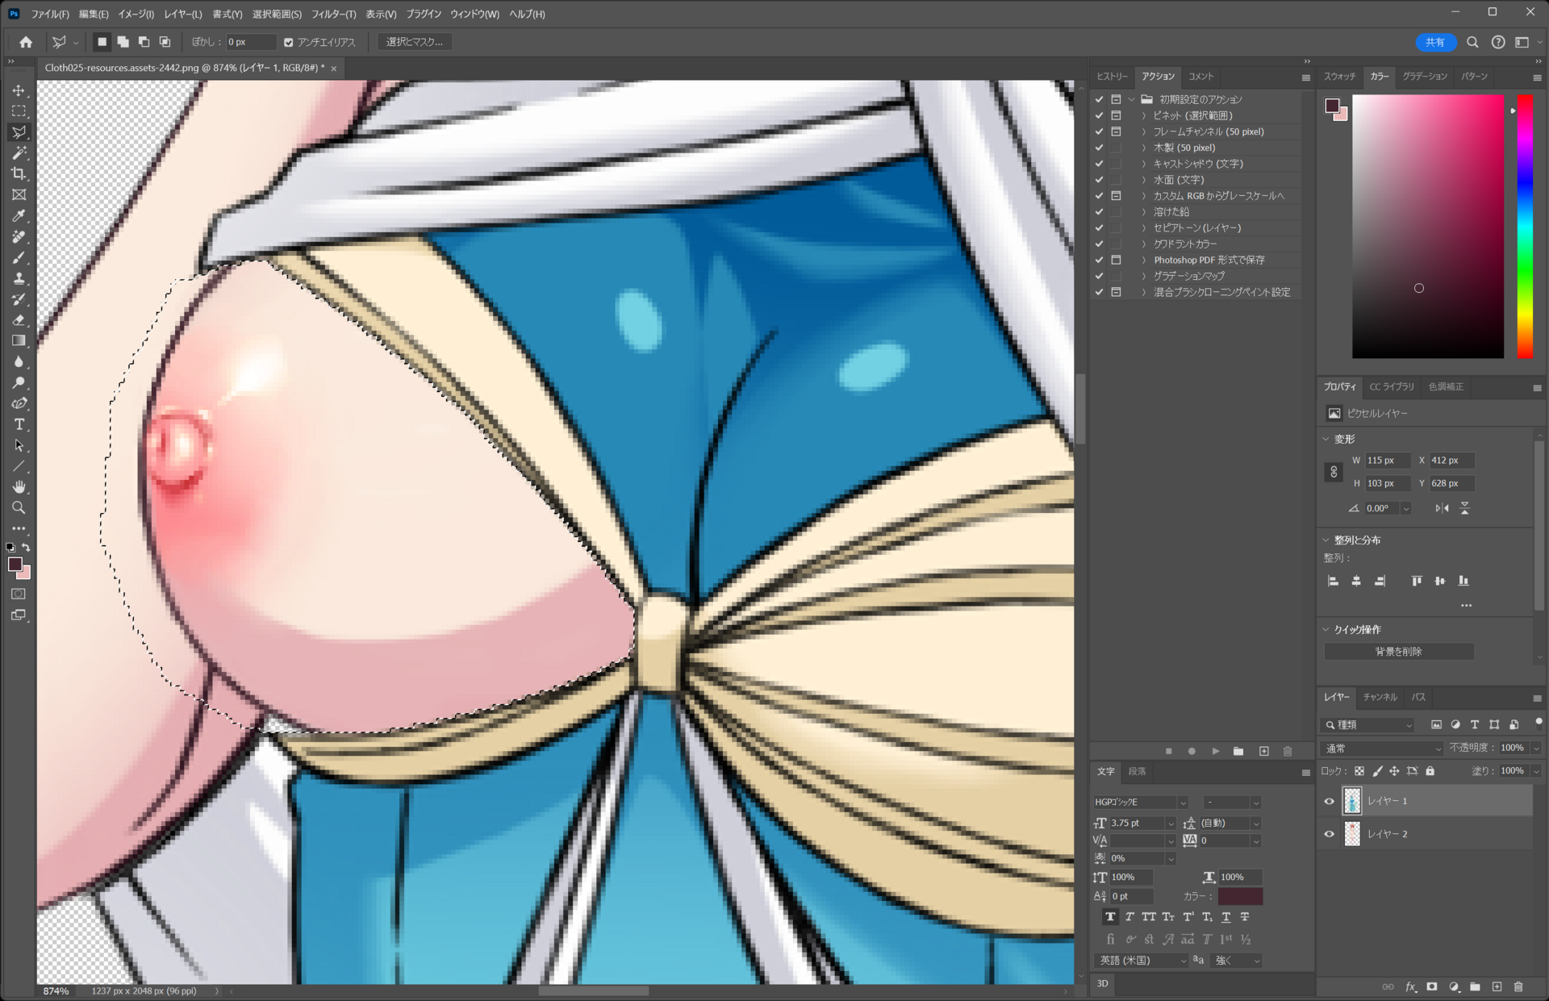Select the Clone Stamp tool
This screenshot has width=1549, height=1001.
[x=19, y=279]
